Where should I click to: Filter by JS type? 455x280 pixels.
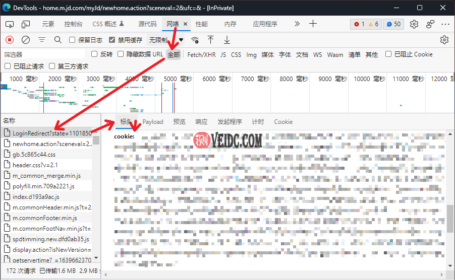click(223, 54)
